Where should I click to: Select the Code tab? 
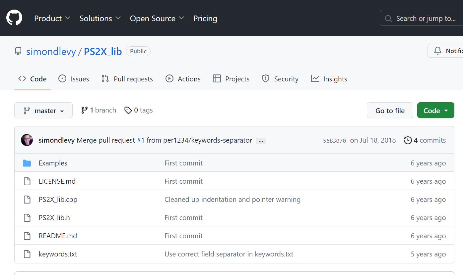[x=32, y=79]
